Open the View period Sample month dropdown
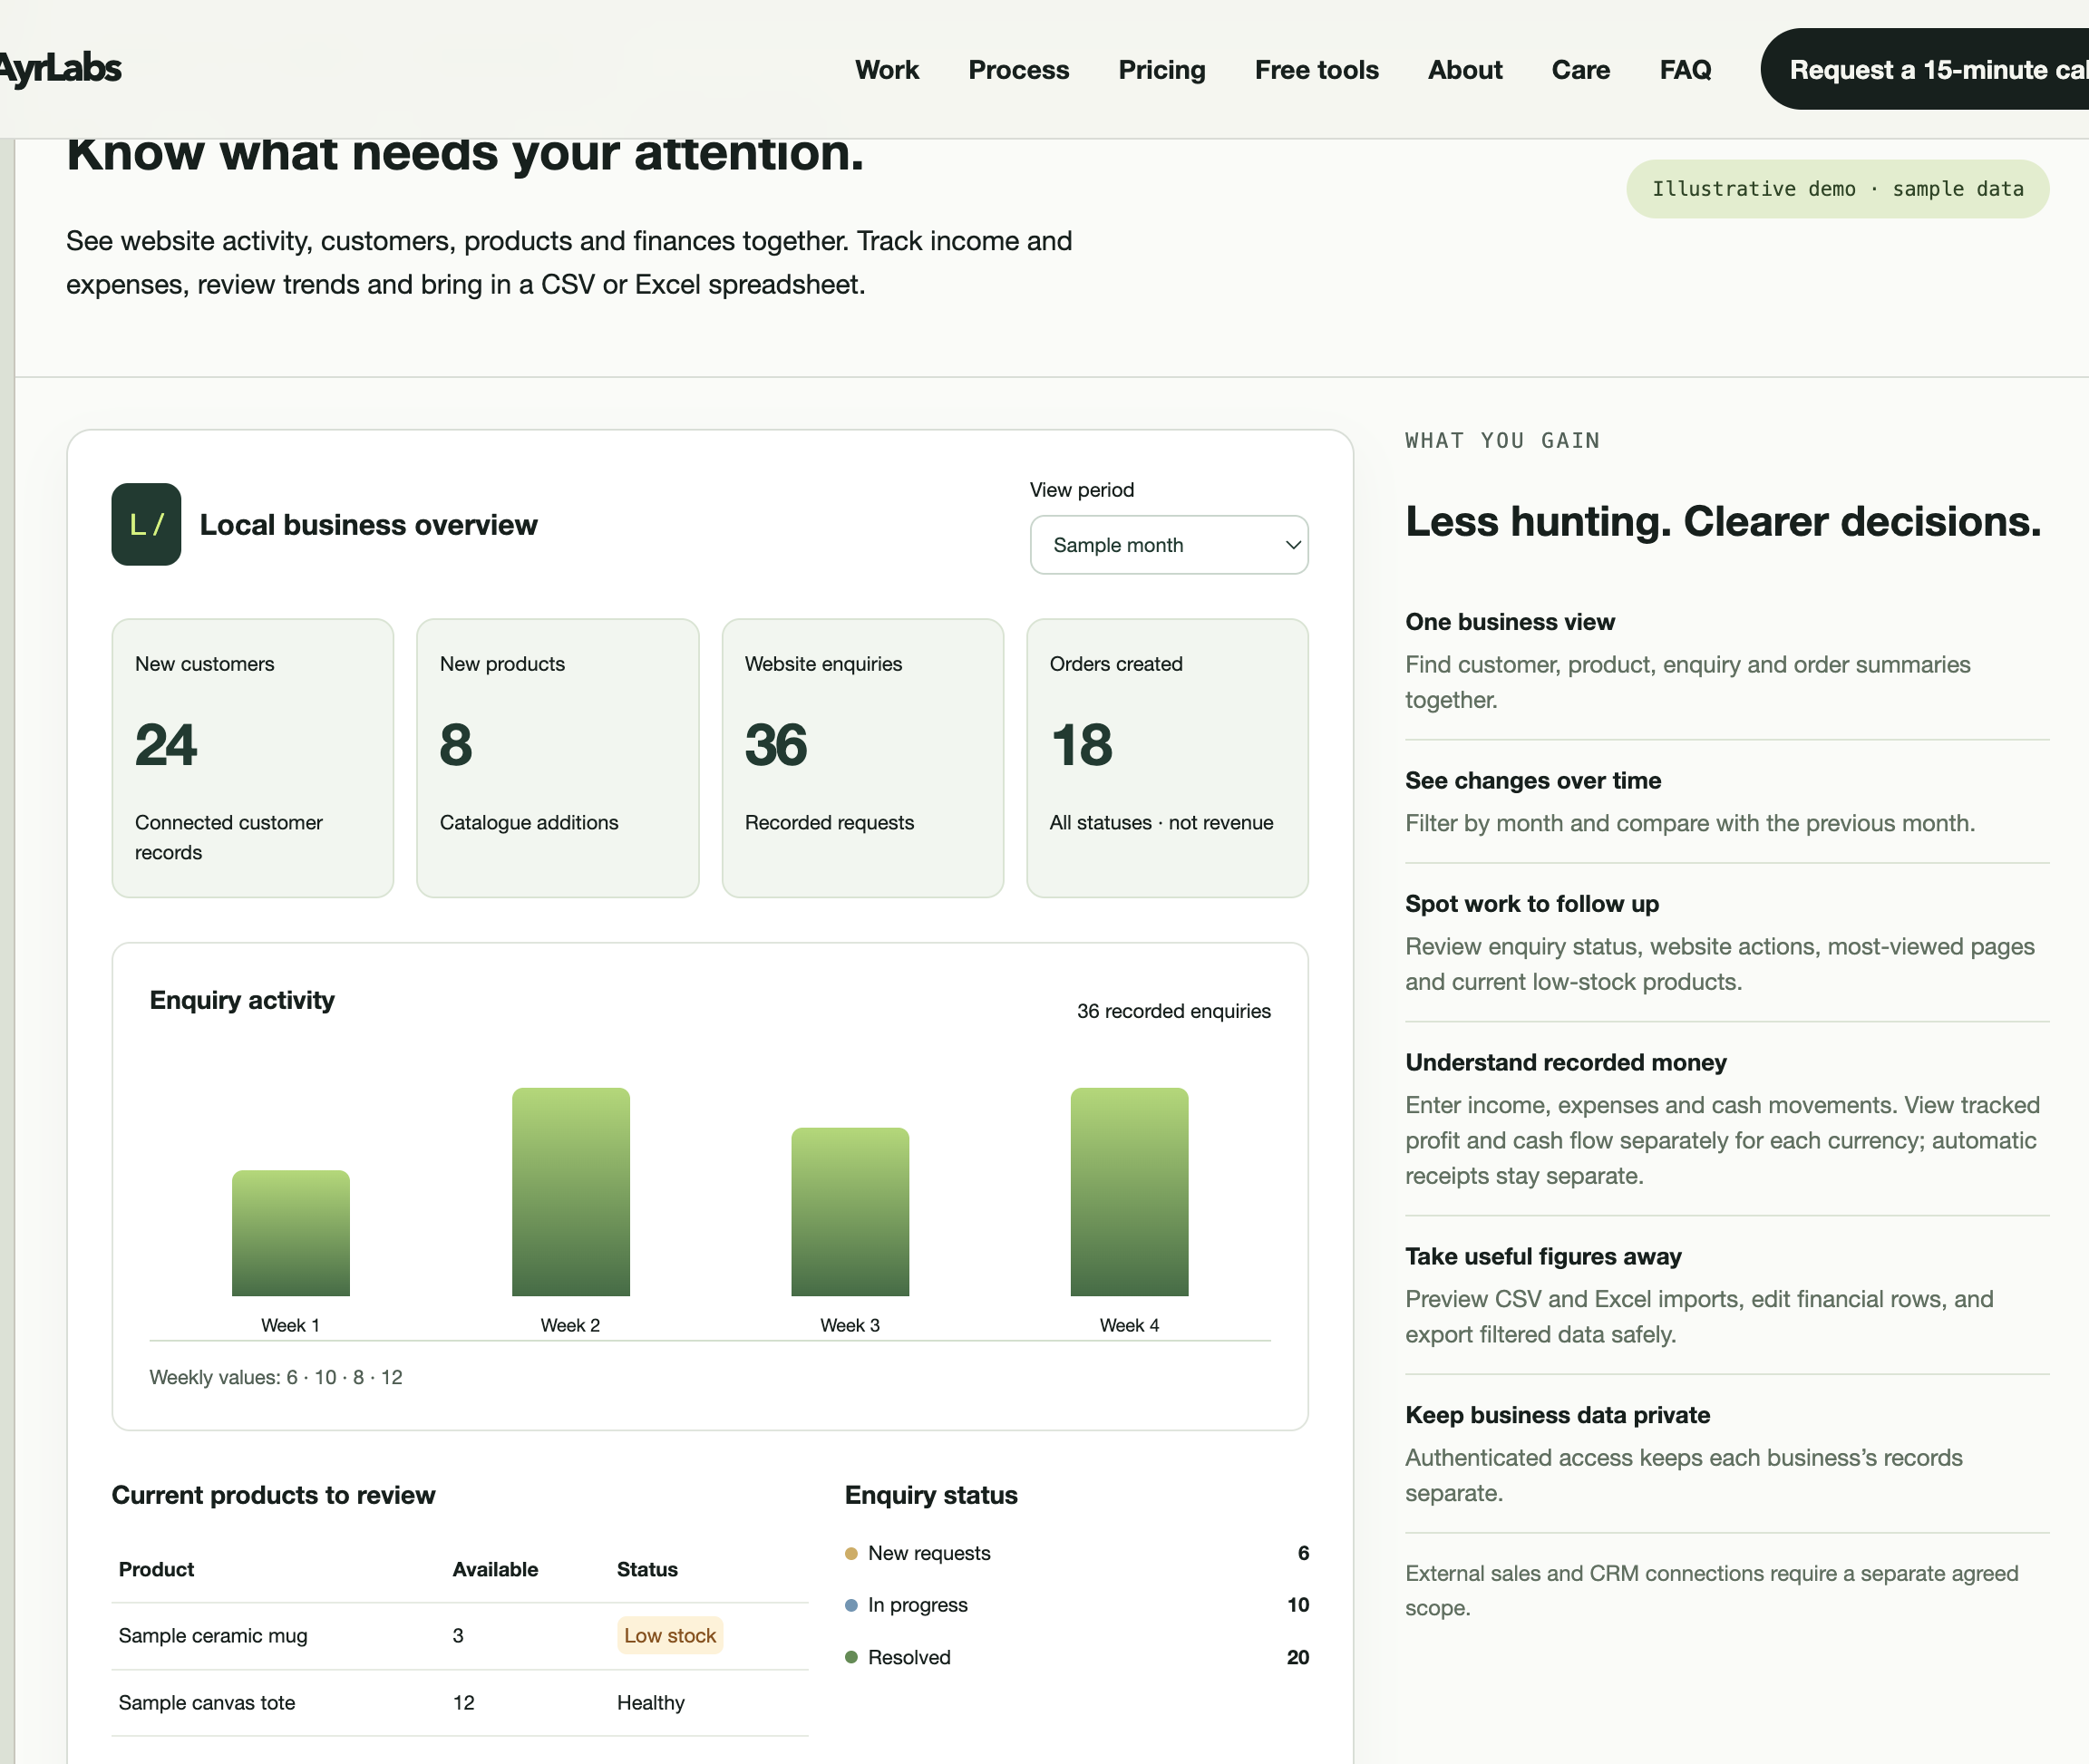 coord(1168,545)
